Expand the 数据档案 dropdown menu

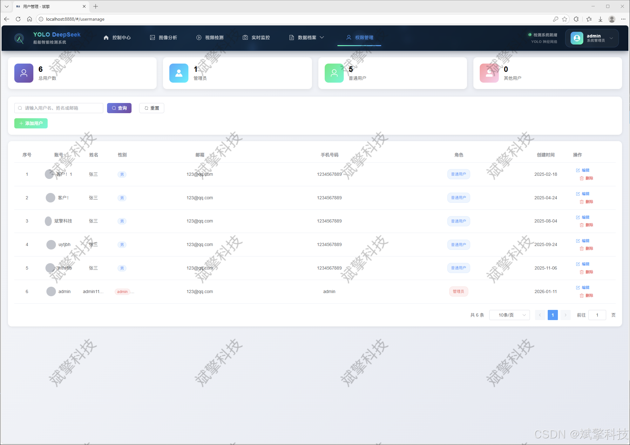coord(307,38)
